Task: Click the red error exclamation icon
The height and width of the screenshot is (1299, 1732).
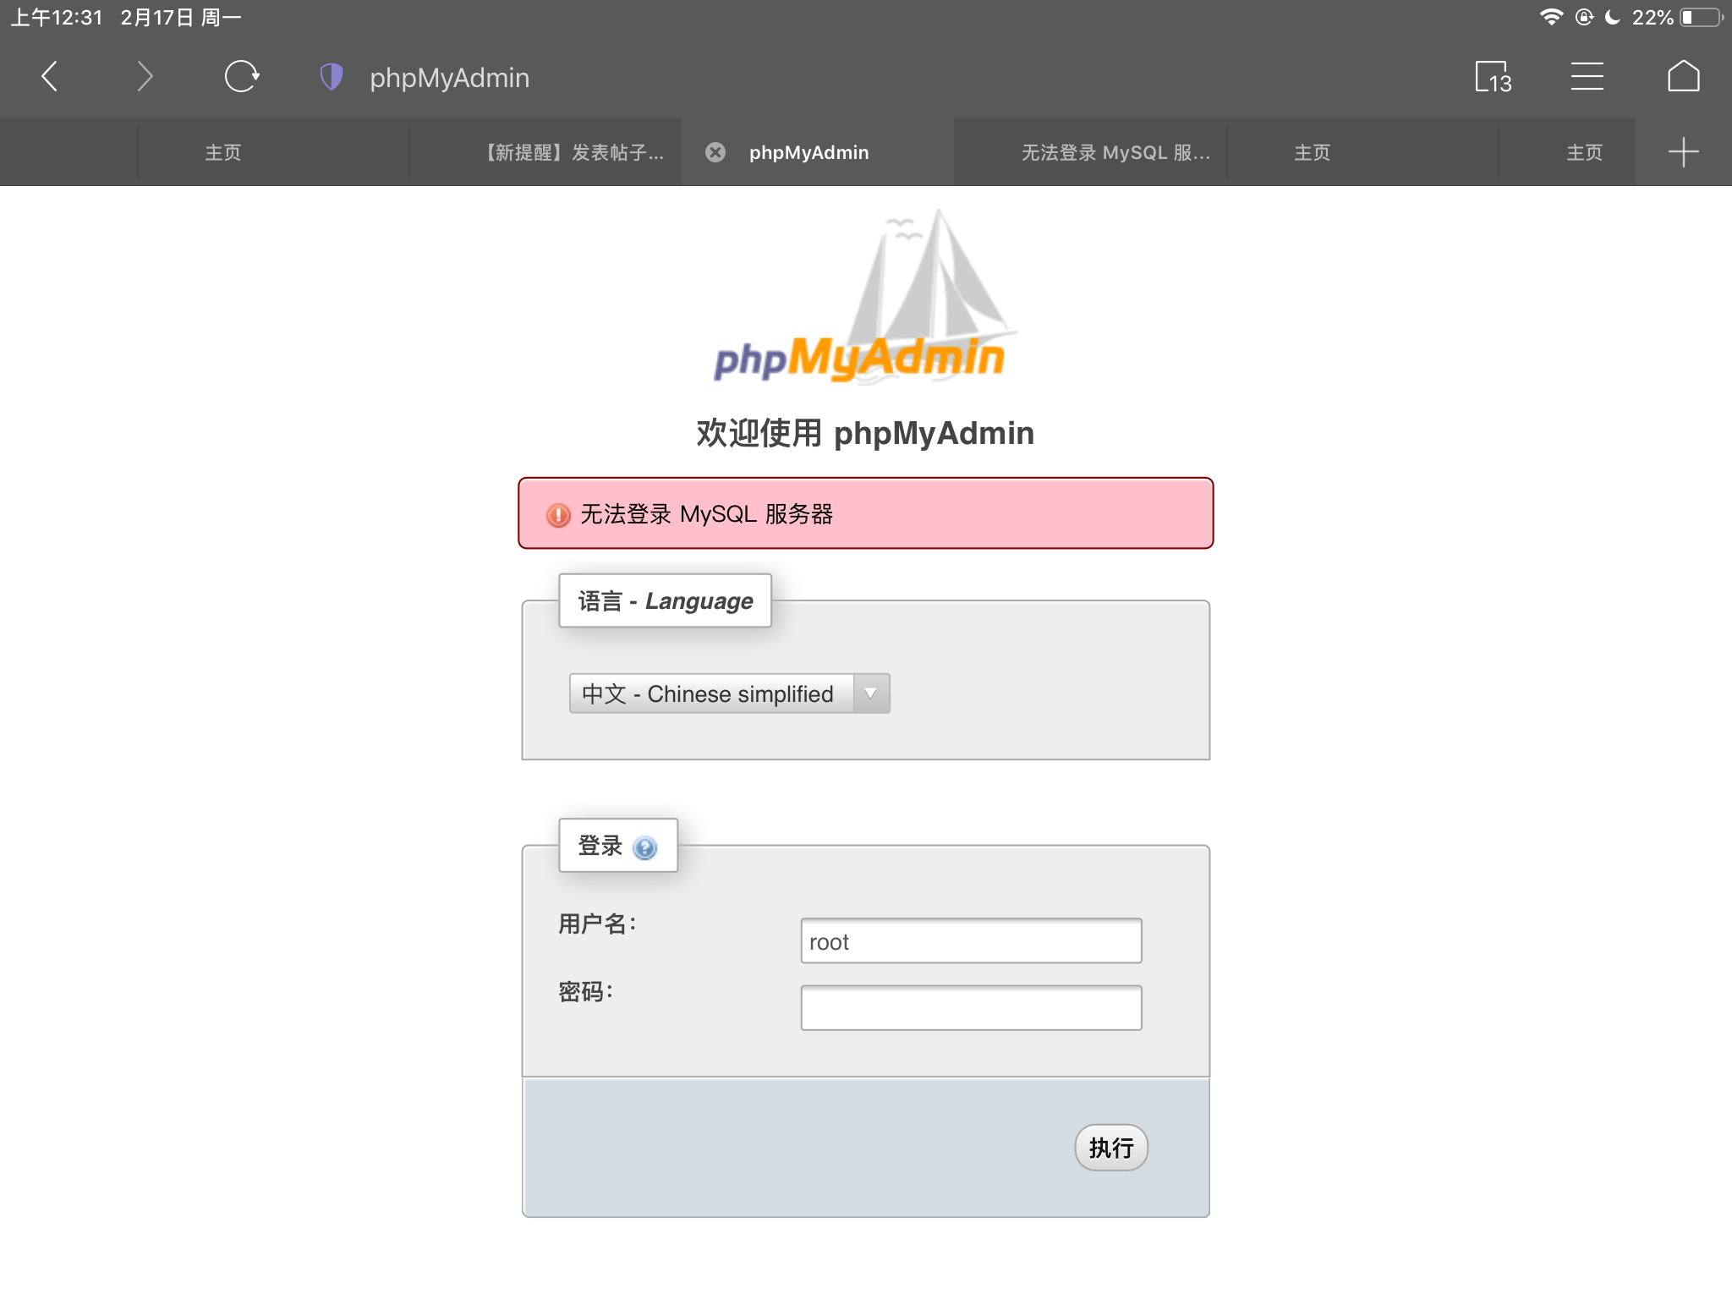Action: [x=558, y=515]
